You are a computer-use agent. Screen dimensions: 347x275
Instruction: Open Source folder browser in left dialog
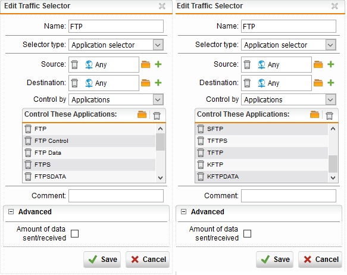click(x=146, y=65)
